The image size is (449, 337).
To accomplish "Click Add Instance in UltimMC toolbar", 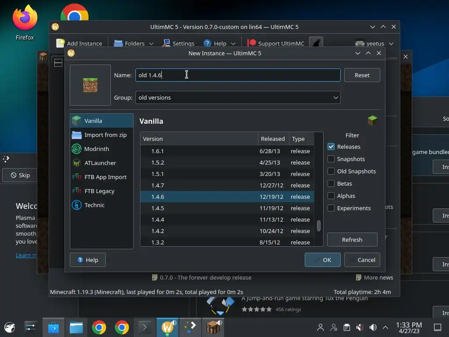I will coord(79,43).
